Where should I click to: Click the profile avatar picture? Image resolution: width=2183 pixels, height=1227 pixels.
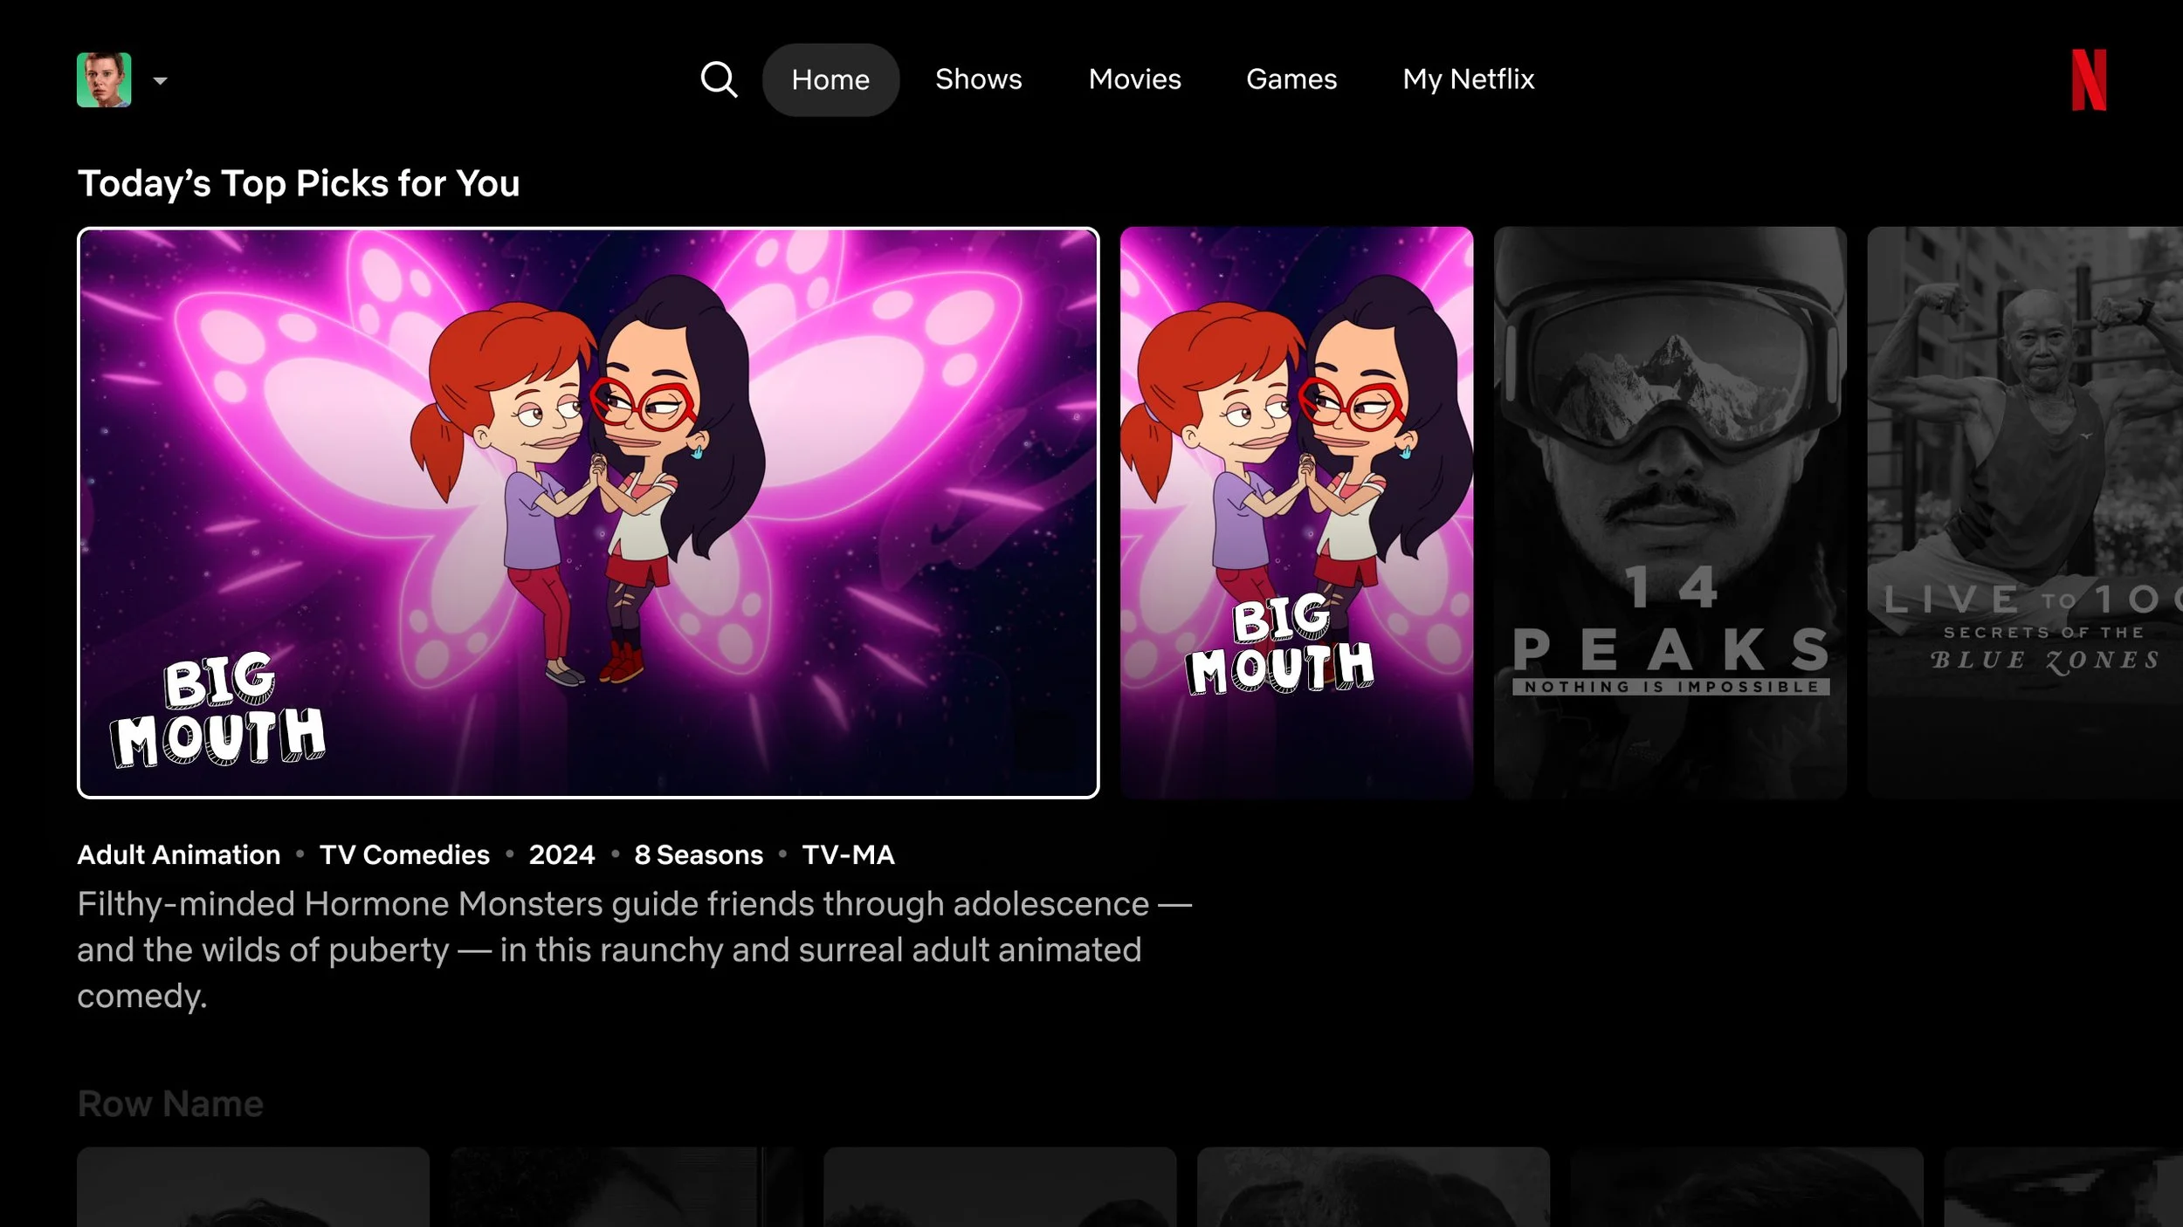(x=104, y=80)
